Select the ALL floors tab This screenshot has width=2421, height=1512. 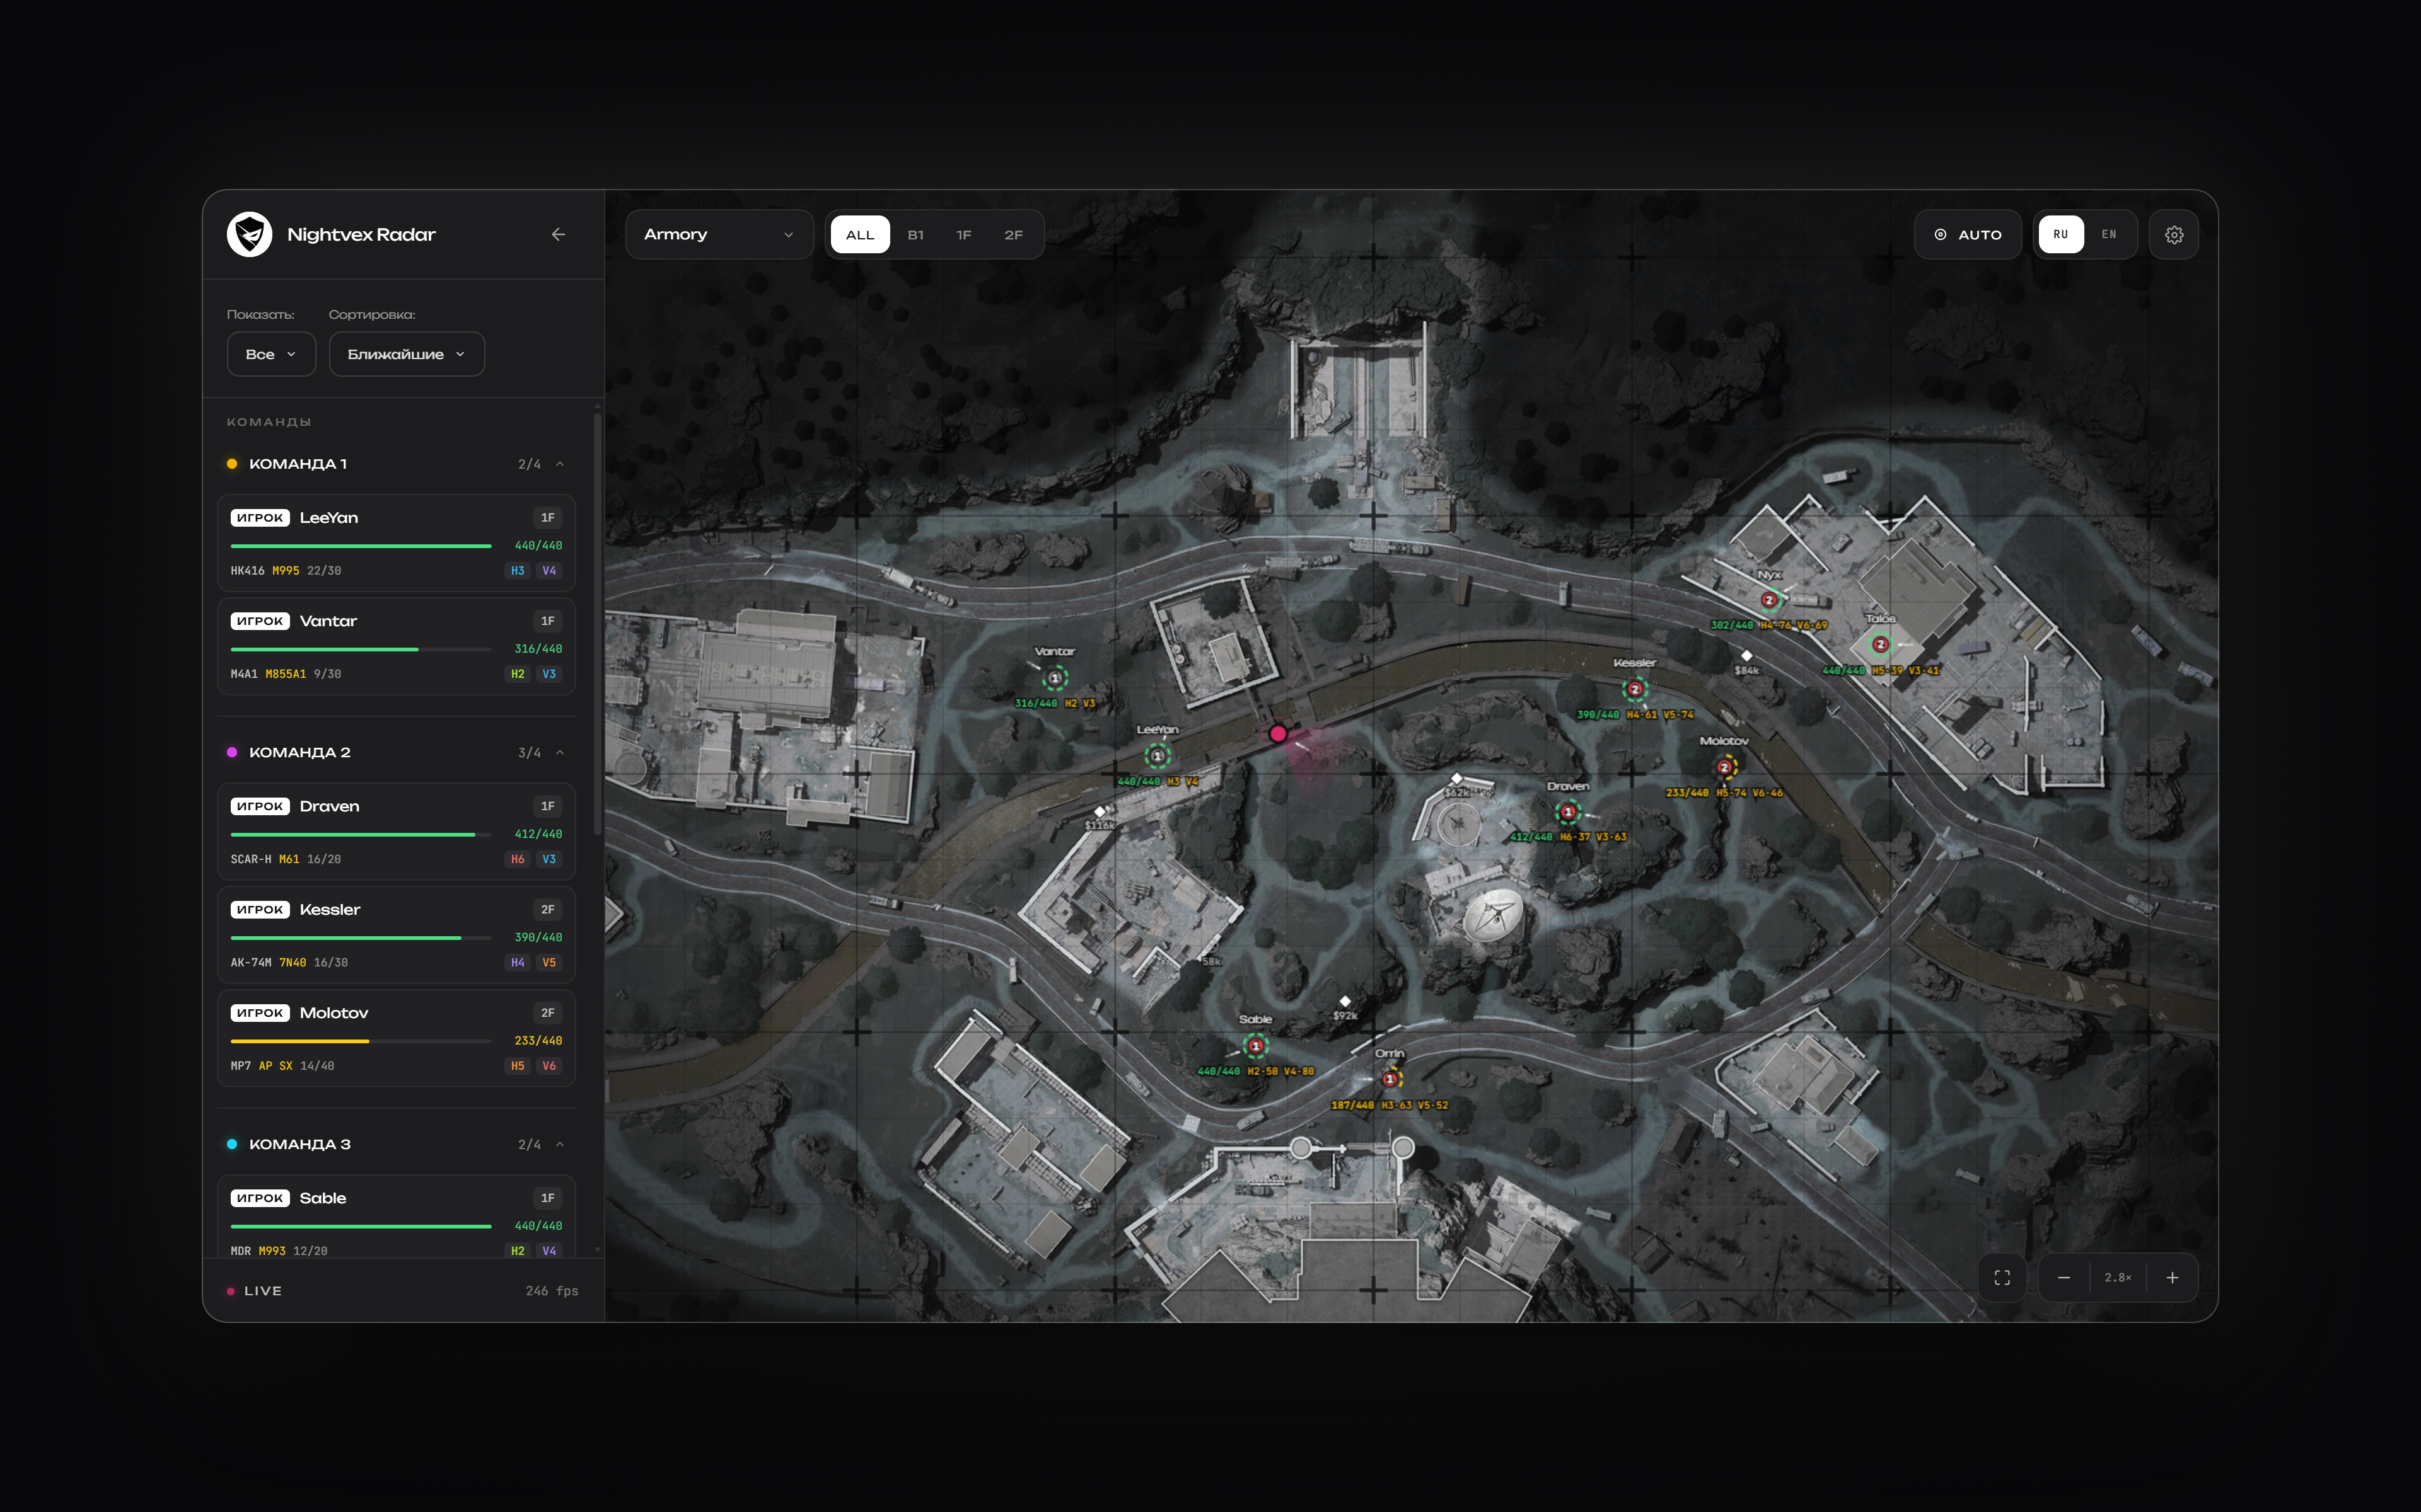861,234
